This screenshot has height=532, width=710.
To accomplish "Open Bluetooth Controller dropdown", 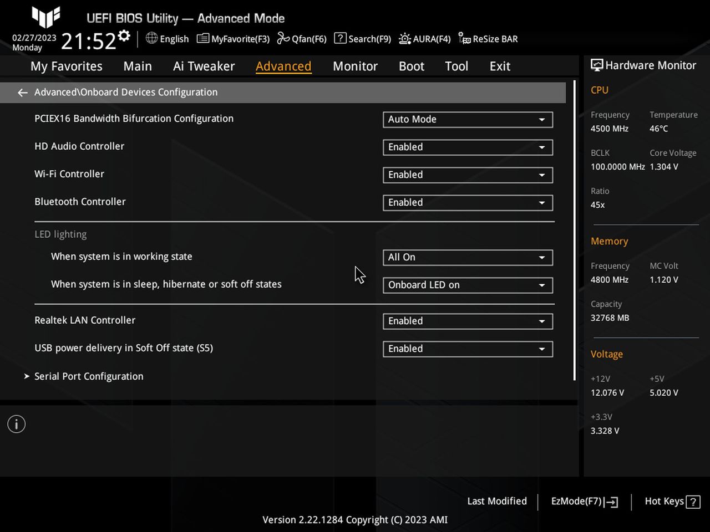I will [x=468, y=203].
